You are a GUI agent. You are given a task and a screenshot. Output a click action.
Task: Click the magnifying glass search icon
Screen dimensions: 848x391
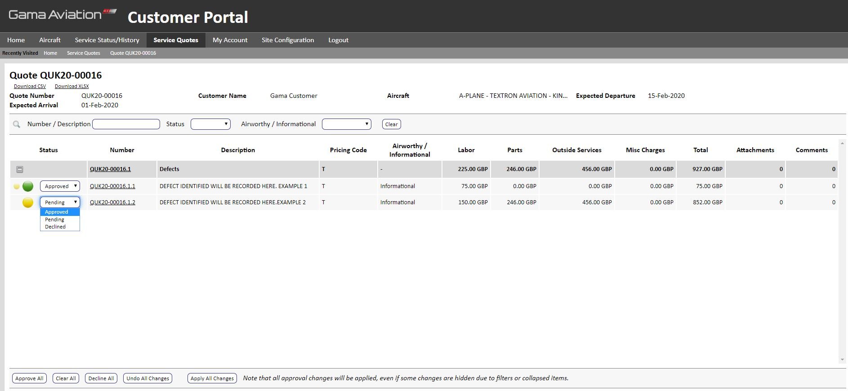[17, 124]
